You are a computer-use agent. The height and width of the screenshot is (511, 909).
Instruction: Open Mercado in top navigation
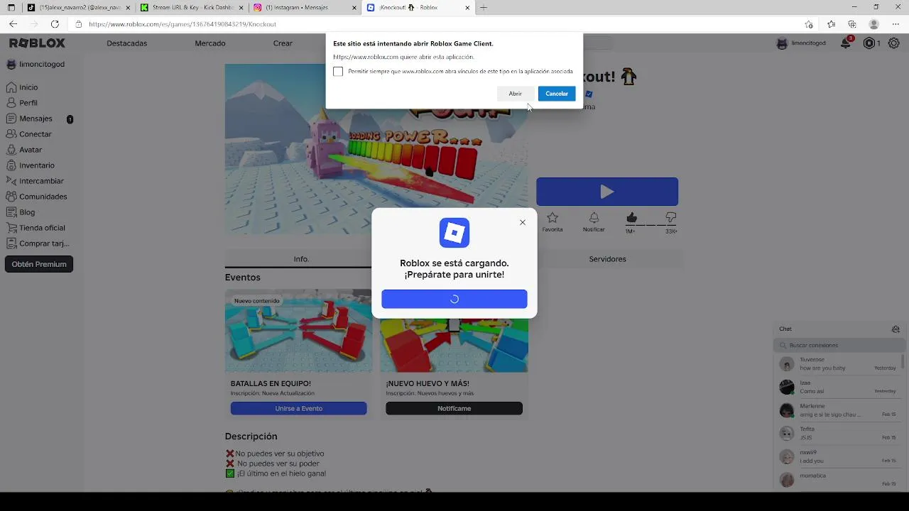pos(210,43)
